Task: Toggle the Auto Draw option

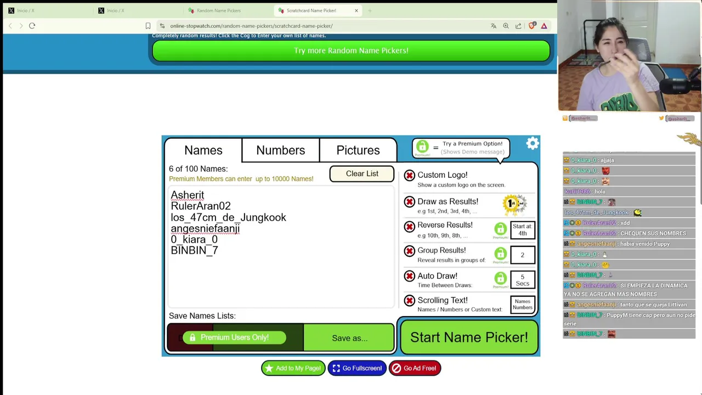Action: (410, 276)
